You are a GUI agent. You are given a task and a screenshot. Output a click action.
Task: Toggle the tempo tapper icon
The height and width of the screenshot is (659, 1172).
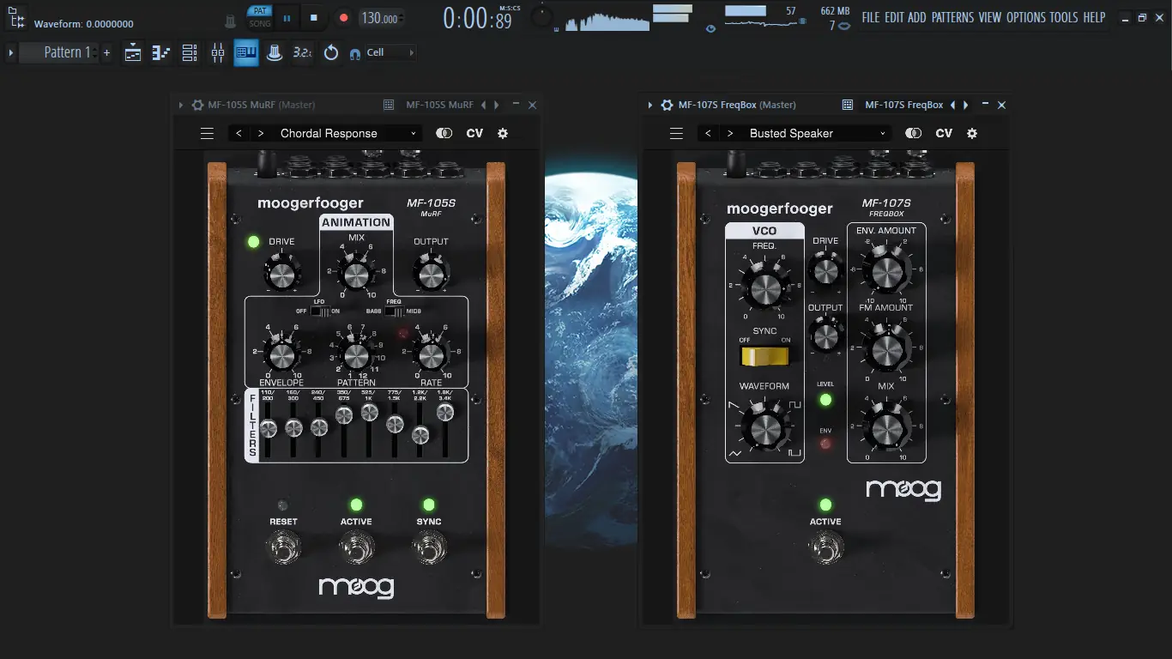click(x=275, y=53)
